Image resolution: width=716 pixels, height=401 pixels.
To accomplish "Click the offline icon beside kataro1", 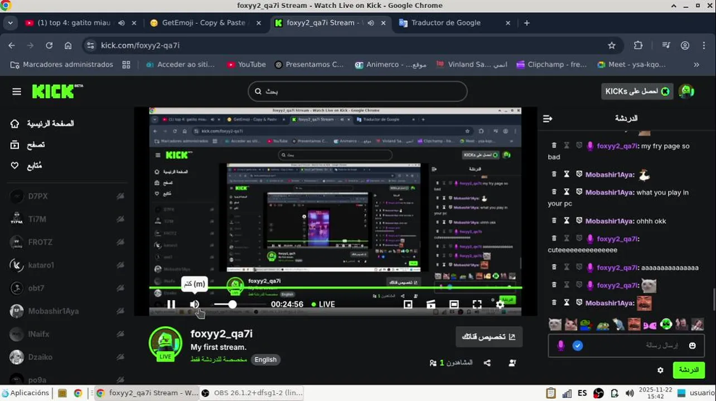I will [x=120, y=265].
